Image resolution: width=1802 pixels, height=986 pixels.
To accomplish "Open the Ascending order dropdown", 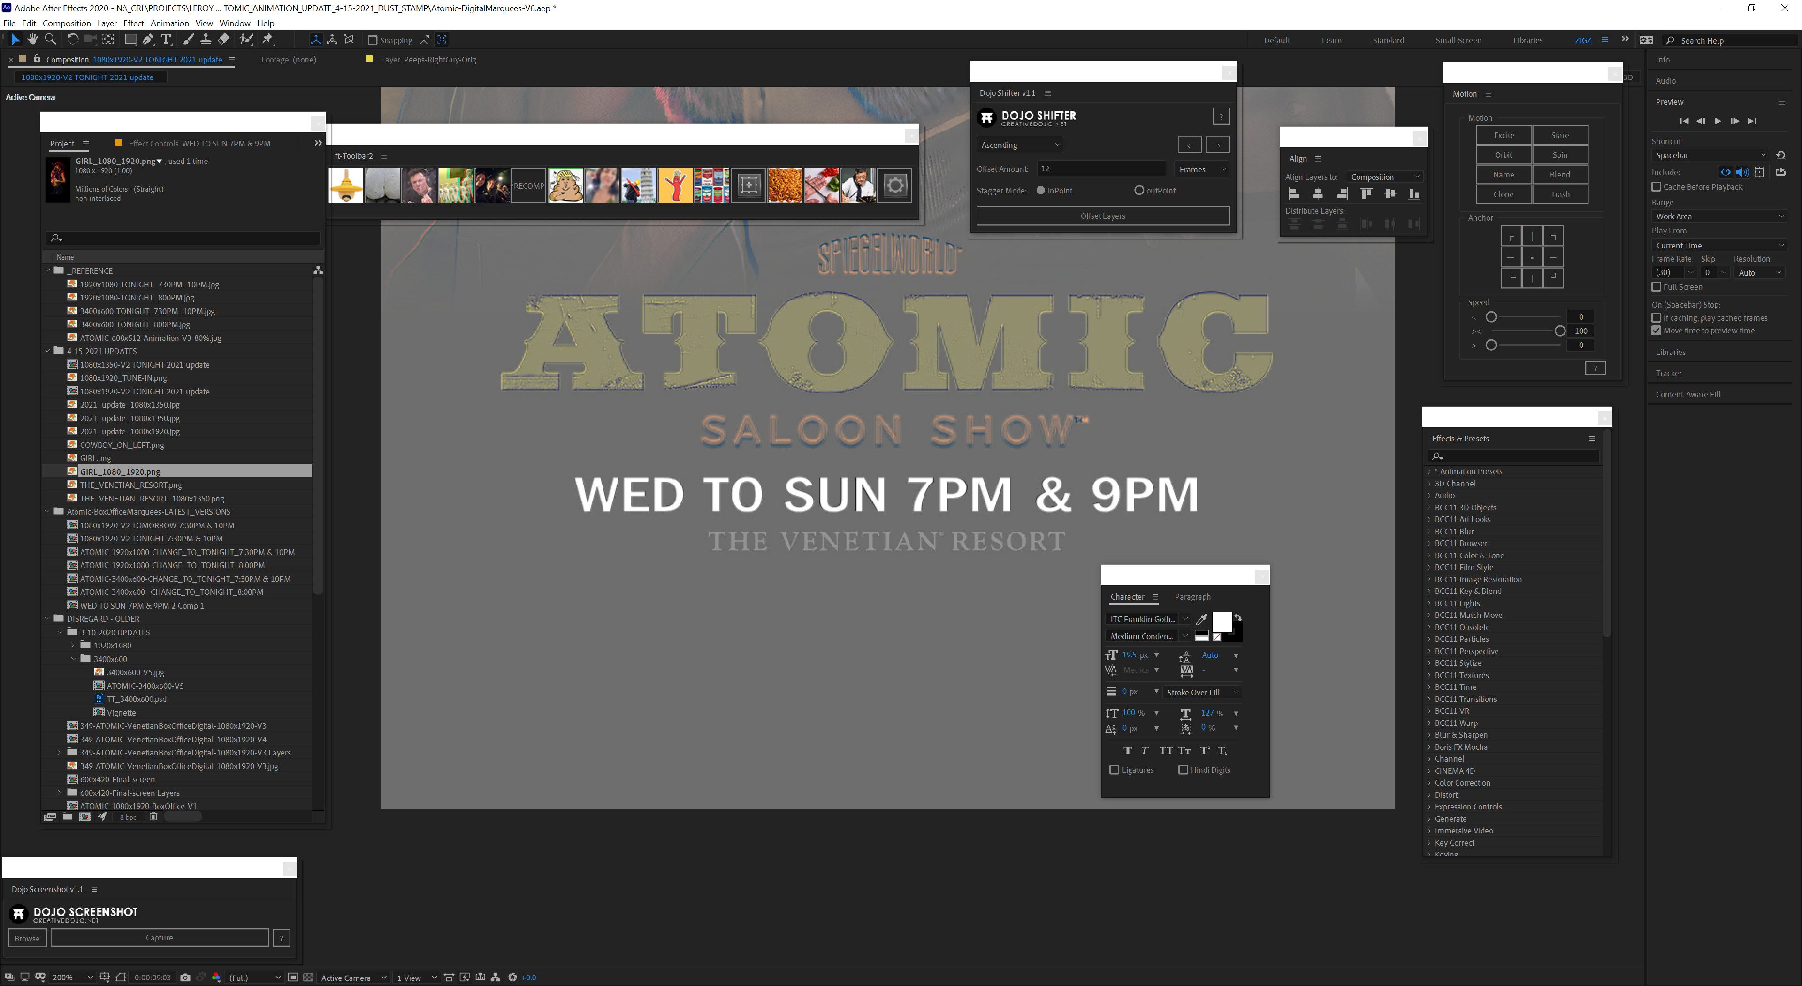I will point(1021,145).
